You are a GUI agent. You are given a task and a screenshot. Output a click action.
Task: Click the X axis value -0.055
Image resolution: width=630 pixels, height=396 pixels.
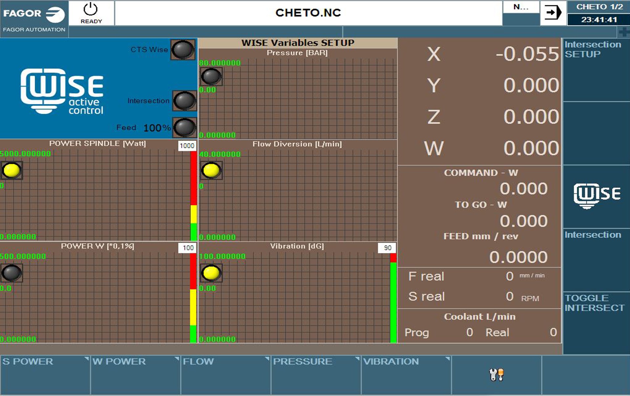point(527,54)
